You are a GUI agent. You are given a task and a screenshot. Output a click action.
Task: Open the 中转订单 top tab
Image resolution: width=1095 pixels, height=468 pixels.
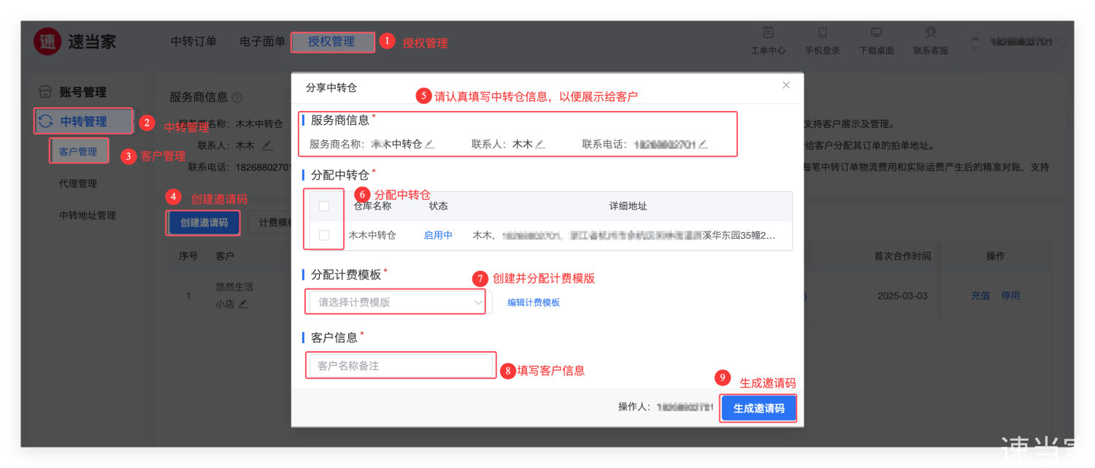click(193, 42)
